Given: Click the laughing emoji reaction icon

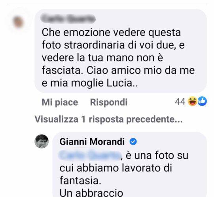Looking at the screenshot, I should (193, 102).
